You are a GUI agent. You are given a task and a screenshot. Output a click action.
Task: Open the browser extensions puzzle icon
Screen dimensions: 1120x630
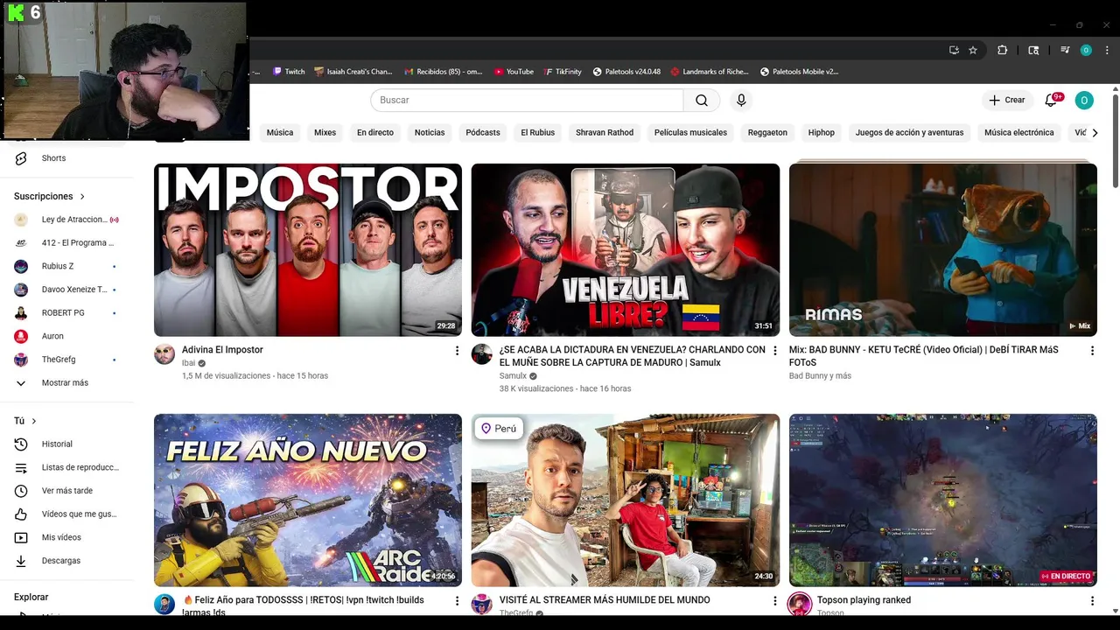[1003, 50]
